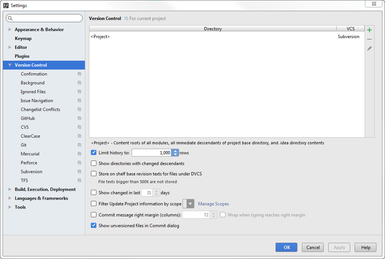Click inside the settings search field

pos(45,18)
